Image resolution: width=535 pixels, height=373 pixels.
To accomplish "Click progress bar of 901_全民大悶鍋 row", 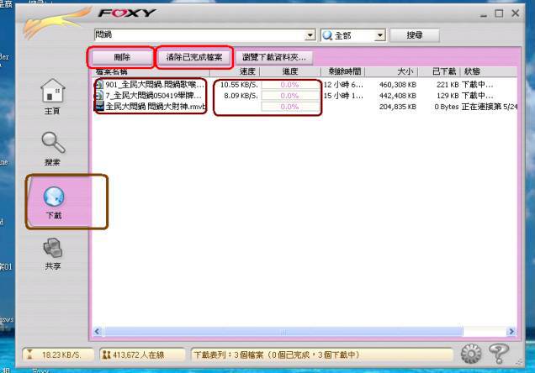I will (x=289, y=85).
